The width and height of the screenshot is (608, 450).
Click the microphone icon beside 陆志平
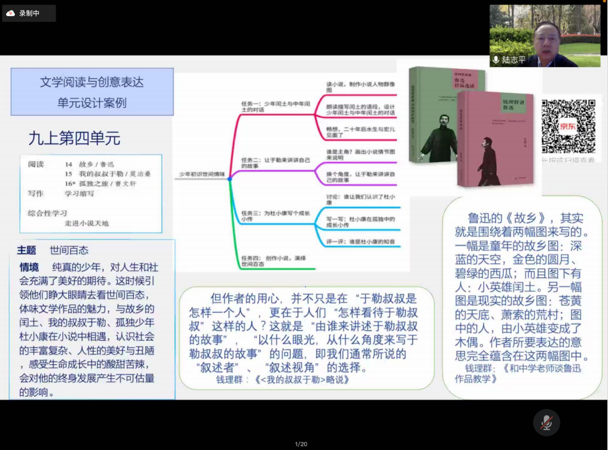pyautogui.click(x=496, y=60)
